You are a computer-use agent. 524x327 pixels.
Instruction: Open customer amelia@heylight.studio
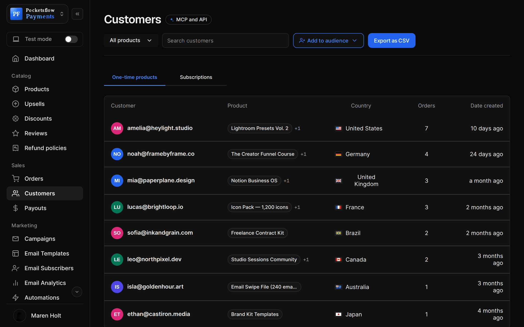pos(160,128)
